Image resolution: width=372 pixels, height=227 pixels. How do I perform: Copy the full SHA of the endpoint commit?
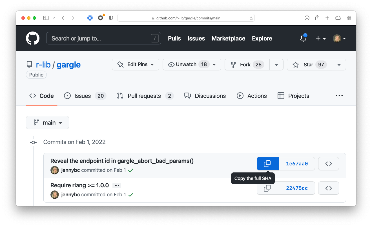click(267, 163)
